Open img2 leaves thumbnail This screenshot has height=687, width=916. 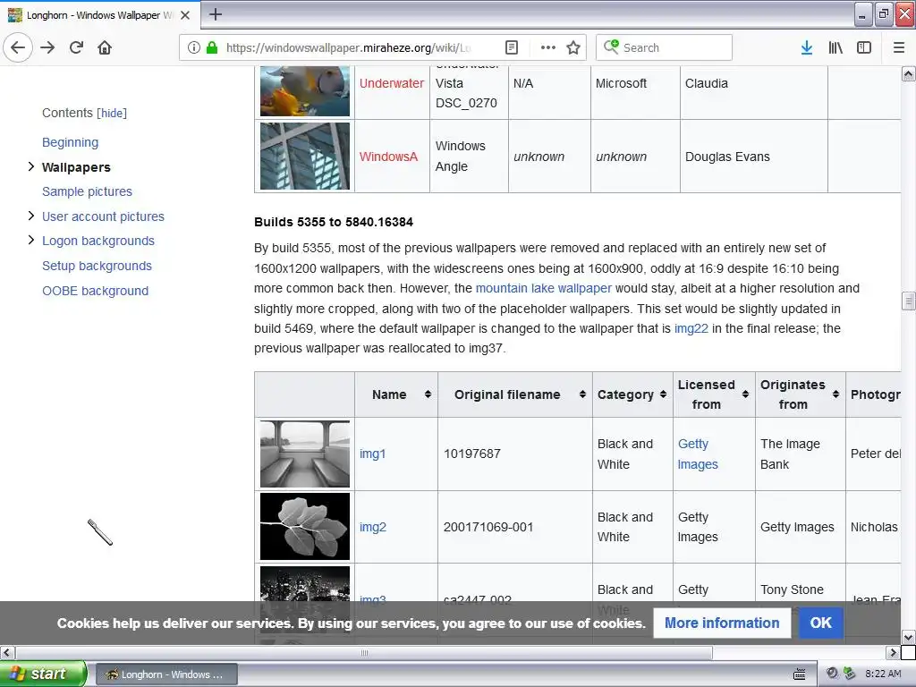[x=305, y=526]
